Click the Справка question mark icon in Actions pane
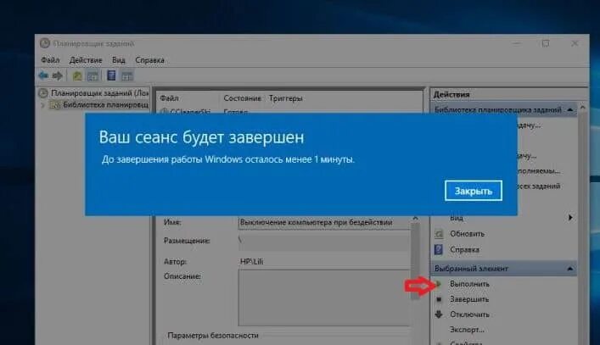 (439, 249)
